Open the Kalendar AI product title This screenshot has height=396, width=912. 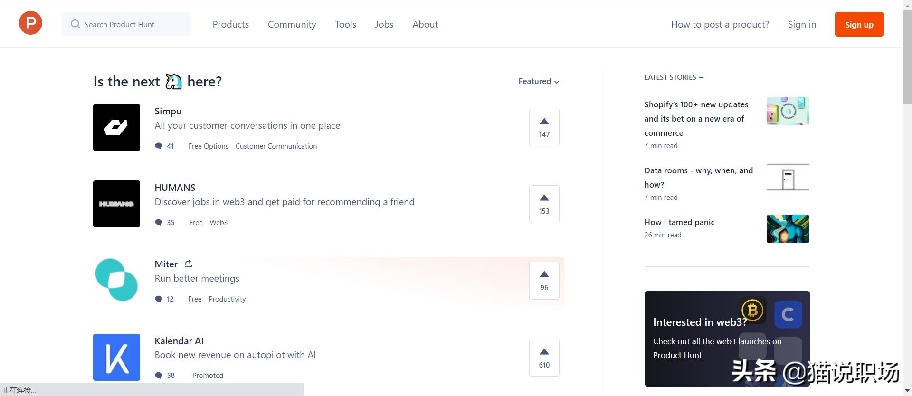[x=179, y=341]
